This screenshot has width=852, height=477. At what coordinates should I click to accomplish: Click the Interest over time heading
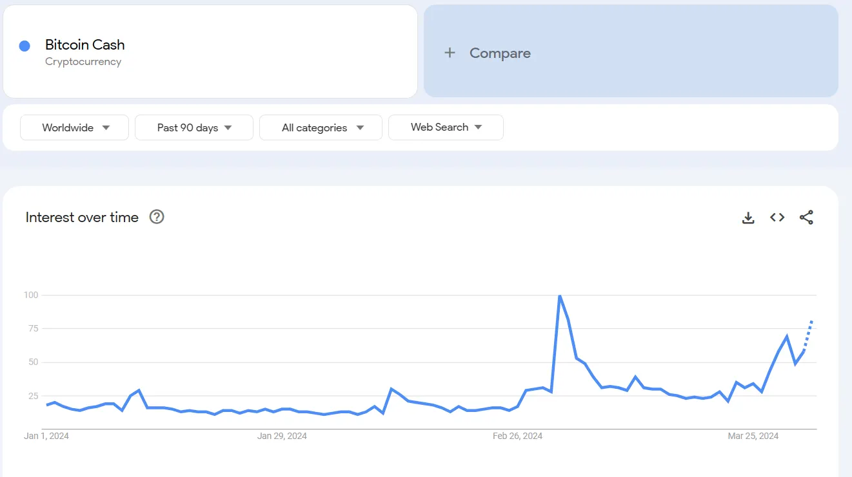(82, 218)
